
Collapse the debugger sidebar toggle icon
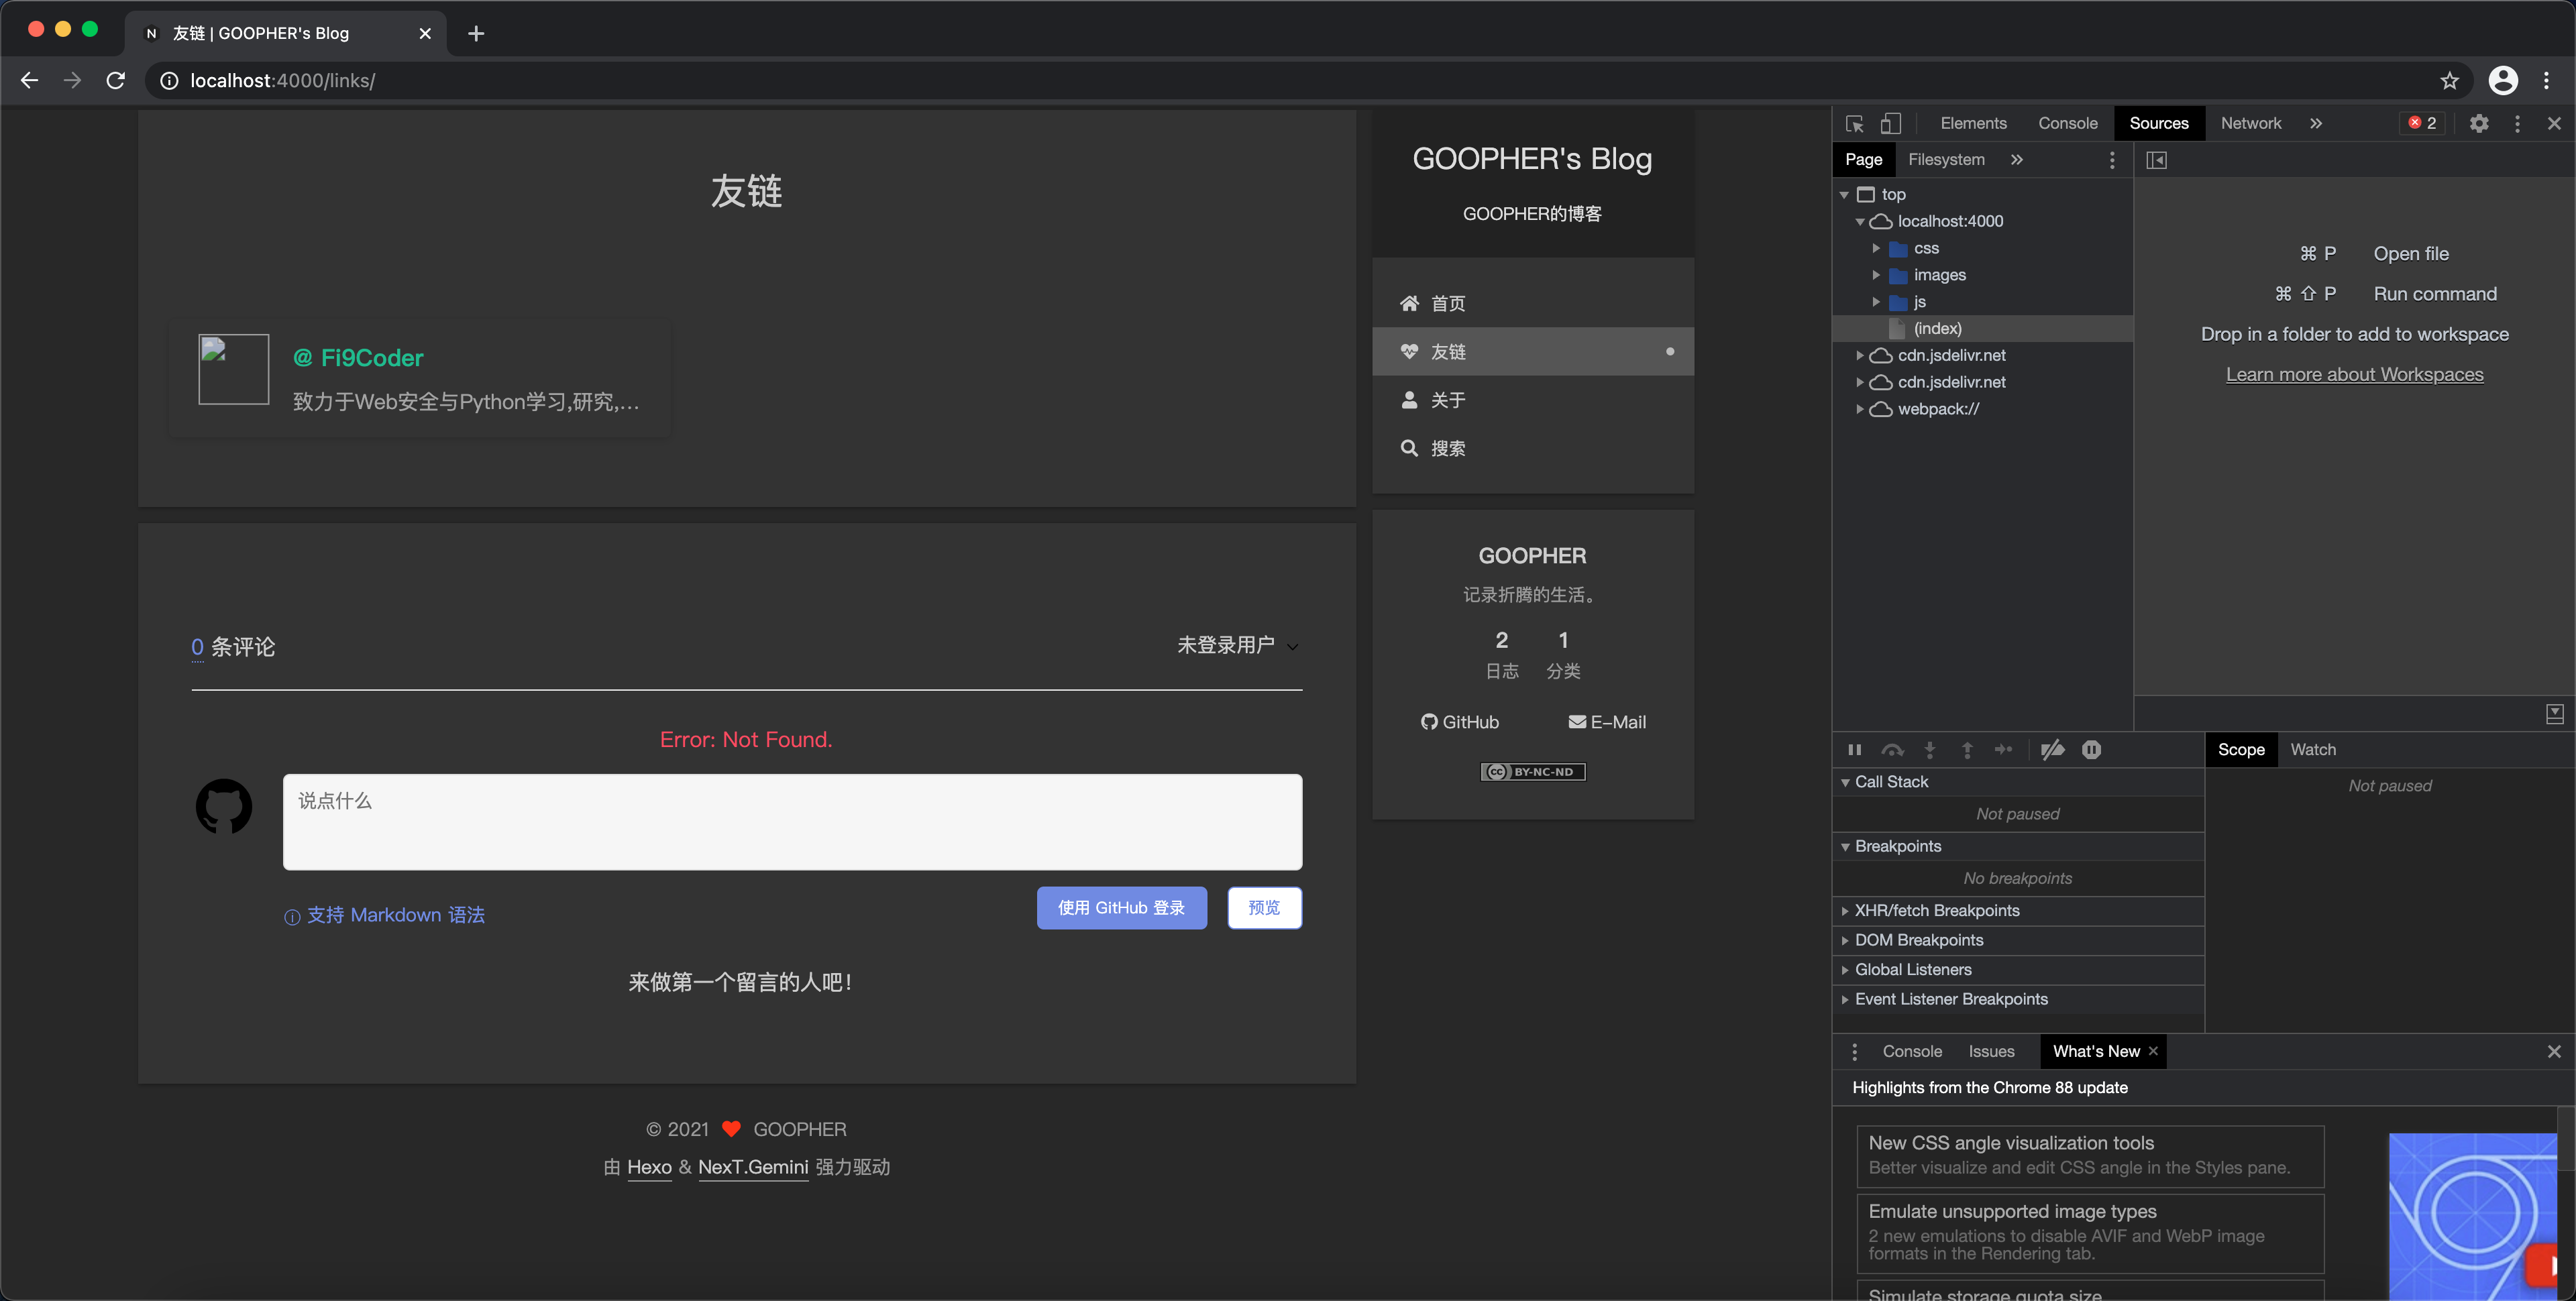(x=2555, y=713)
